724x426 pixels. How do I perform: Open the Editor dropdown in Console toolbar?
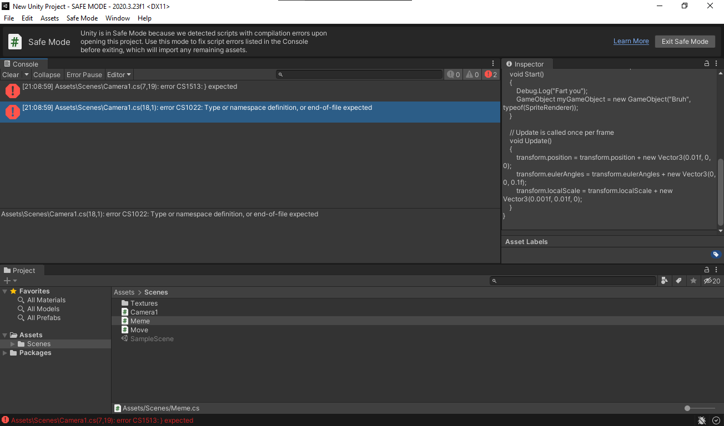[119, 74]
